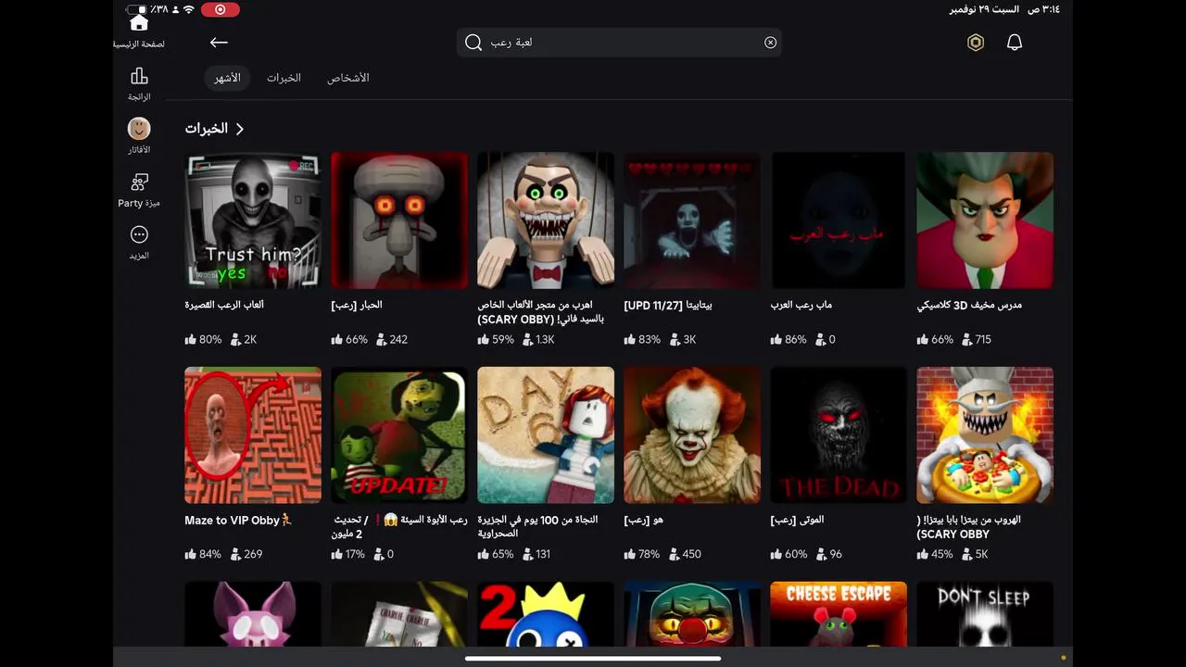
Task: Open the Home page sidebar icon
Action: [139, 23]
